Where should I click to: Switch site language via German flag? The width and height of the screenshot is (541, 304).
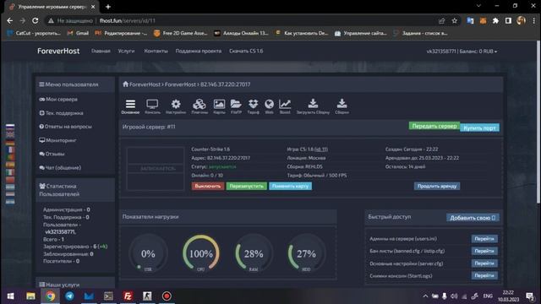click(10, 142)
